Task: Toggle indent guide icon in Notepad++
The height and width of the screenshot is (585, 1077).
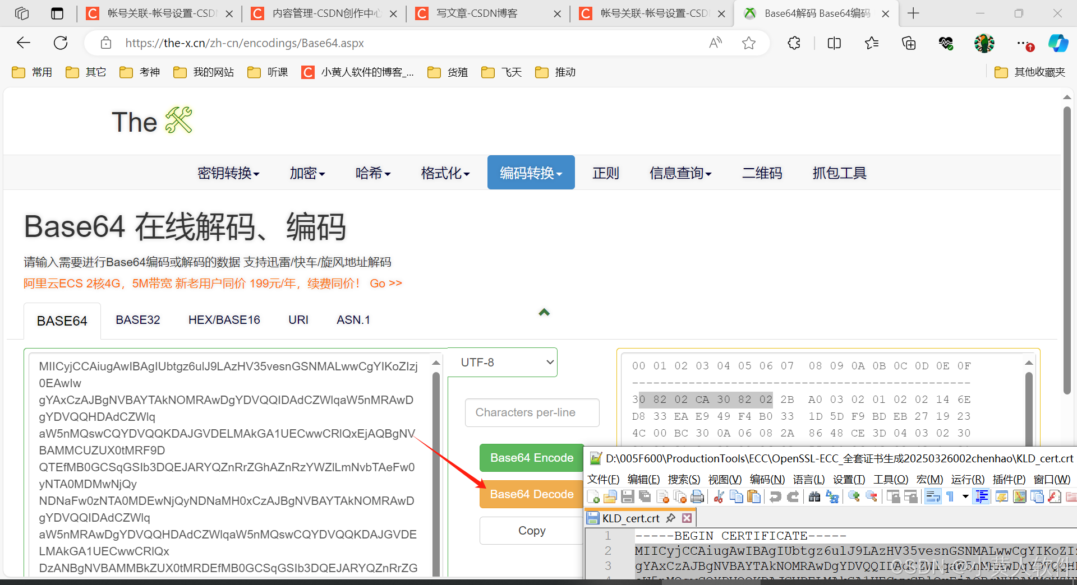Action: coord(982,496)
